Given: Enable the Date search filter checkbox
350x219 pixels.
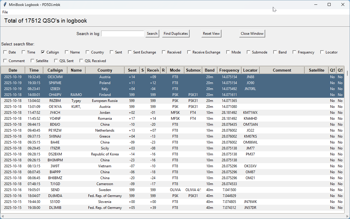Looking at the screenshot, I should coord(5,52).
